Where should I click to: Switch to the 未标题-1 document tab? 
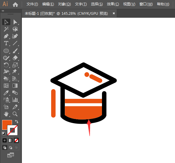66,14
